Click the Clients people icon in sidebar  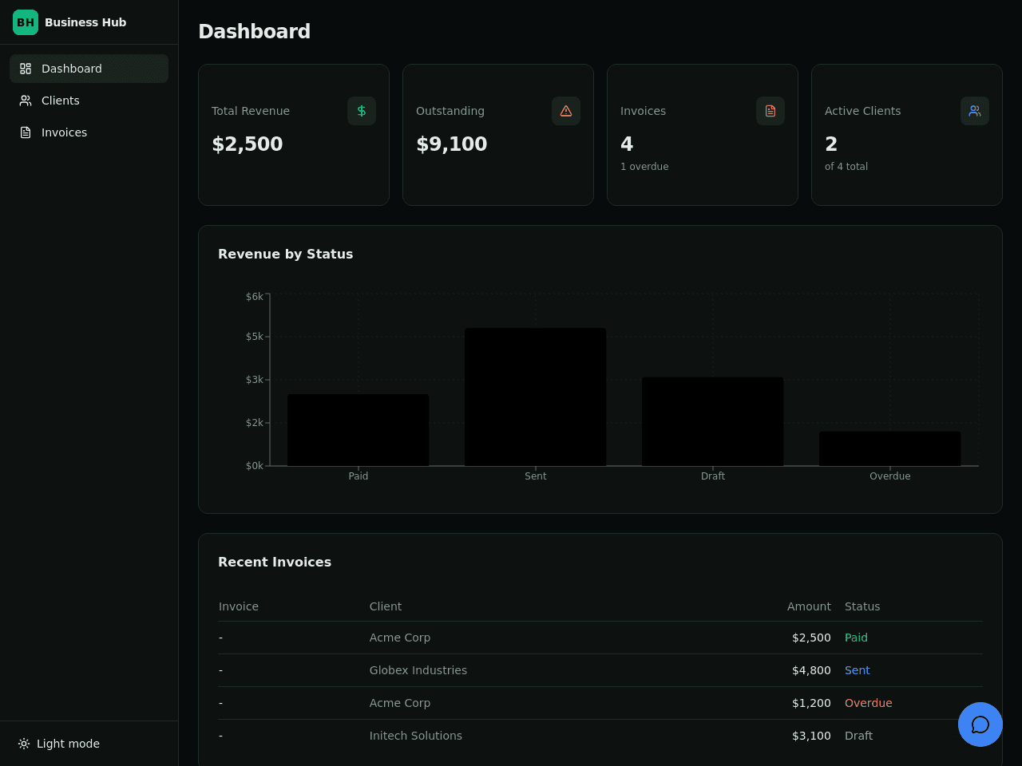tap(26, 101)
